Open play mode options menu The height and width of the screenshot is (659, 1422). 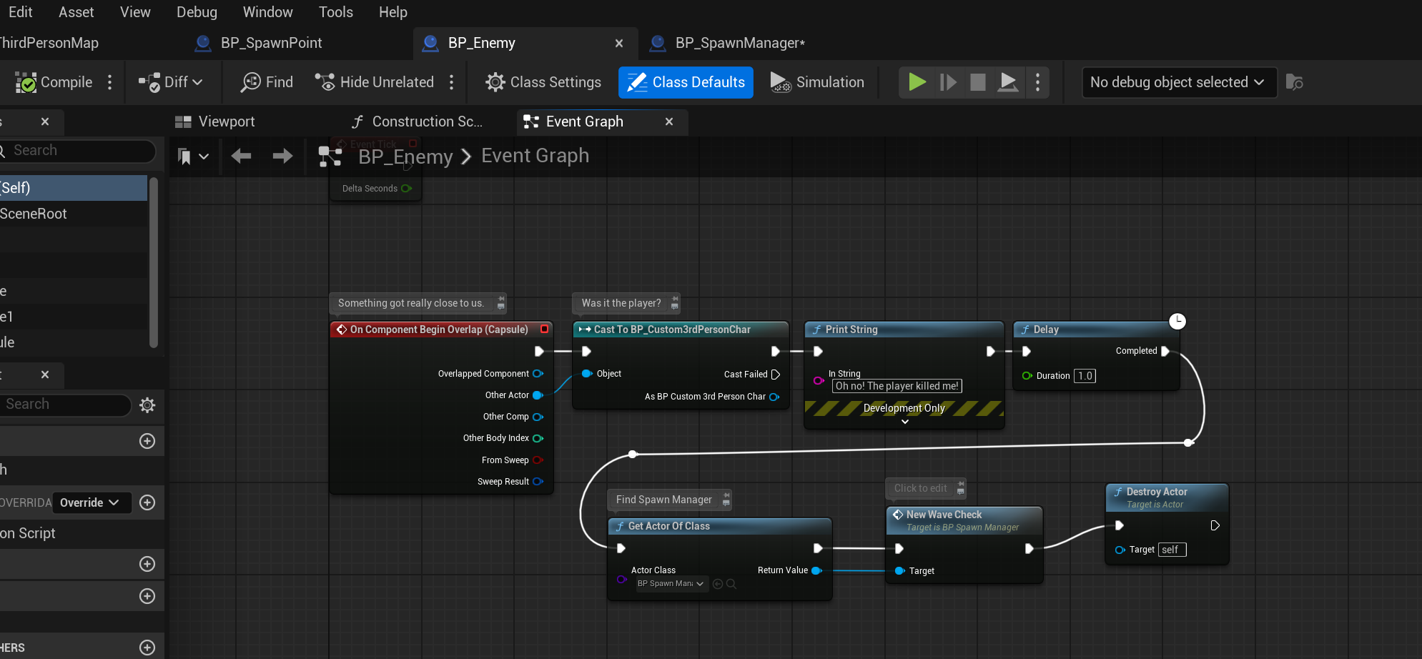(1037, 82)
